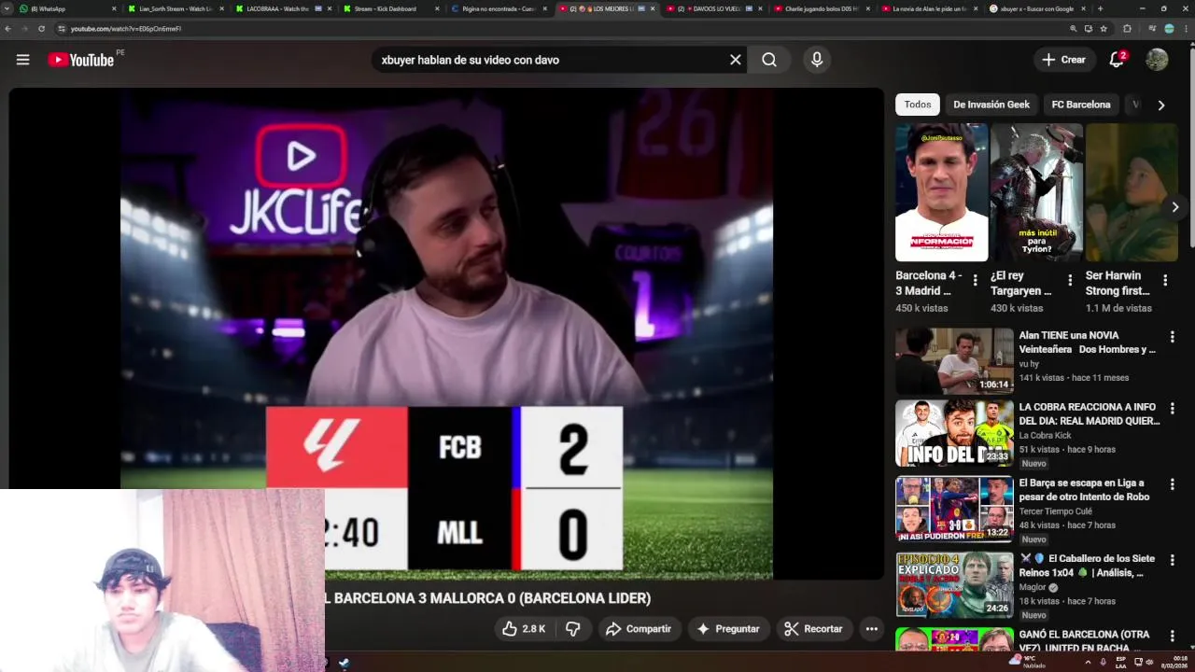Start voice search with the microphone icon
This screenshot has height=672, width=1195.
[x=817, y=60]
